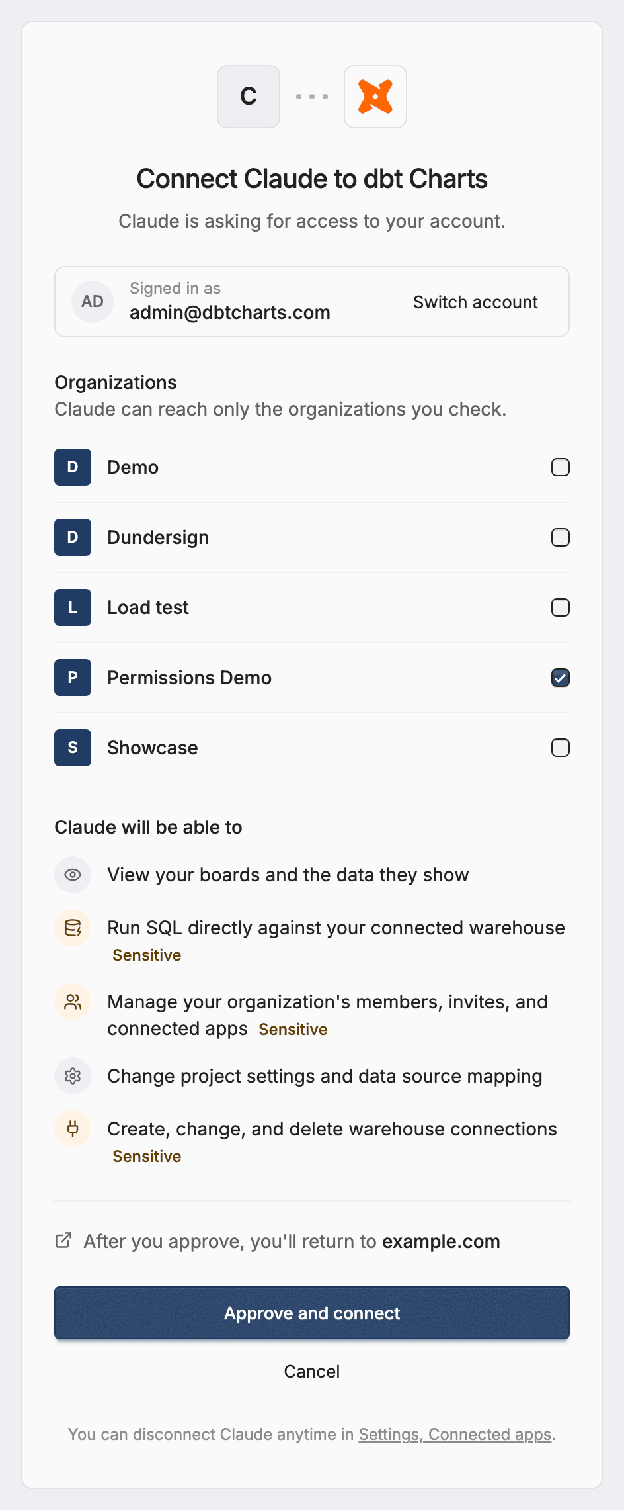Cancel the connection request
Screen dimensions: 624x1510
click(312, 1372)
